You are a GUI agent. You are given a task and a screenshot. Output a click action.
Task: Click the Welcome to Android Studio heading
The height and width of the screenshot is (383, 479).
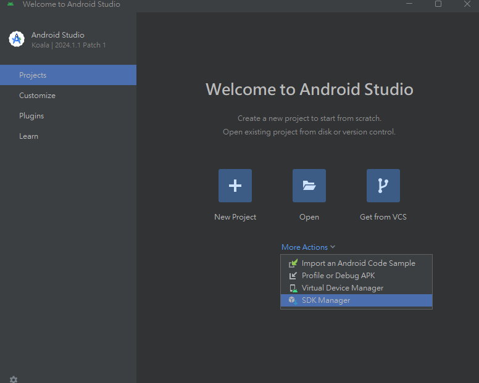309,89
